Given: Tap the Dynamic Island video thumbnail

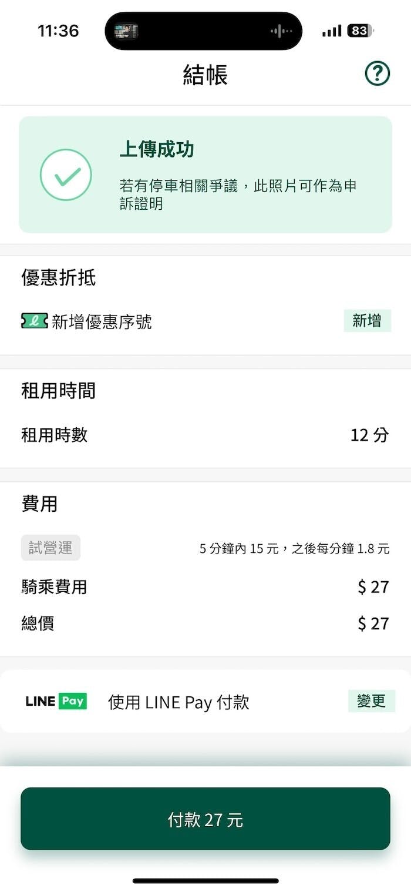Looking at the screenshot, I should (126, 31).
